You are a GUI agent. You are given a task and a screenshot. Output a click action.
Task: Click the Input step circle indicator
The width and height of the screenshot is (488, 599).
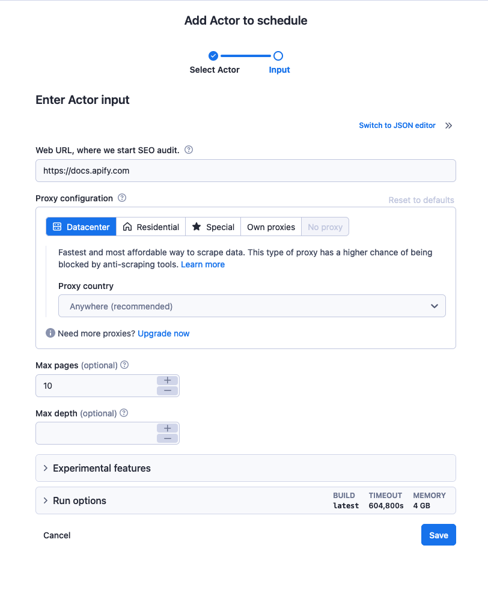[278, 56]
